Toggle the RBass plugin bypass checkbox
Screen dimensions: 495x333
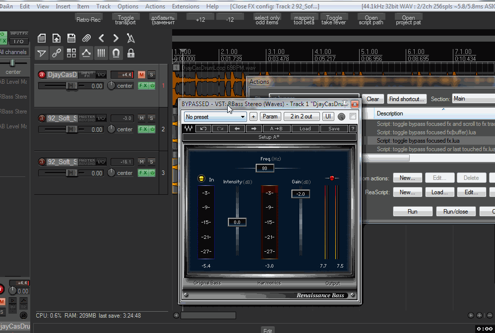point(353,116)
